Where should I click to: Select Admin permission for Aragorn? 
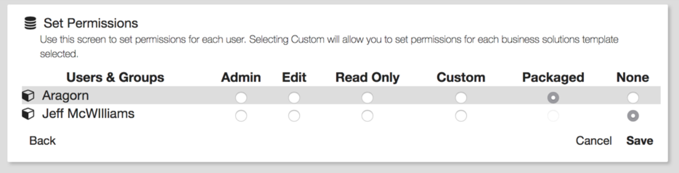click(241, 98)
